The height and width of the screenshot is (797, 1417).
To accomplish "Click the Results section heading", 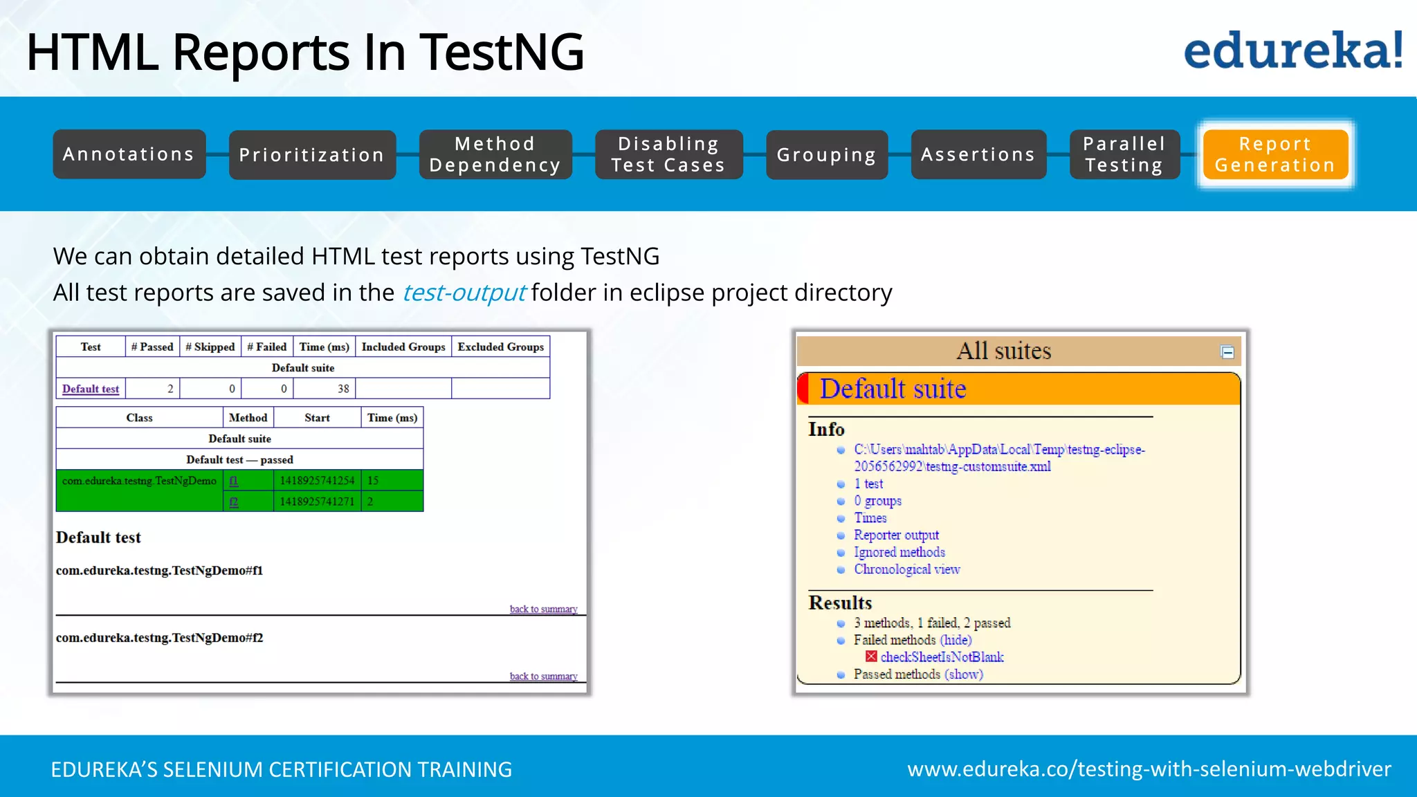I will pos(840,603).
